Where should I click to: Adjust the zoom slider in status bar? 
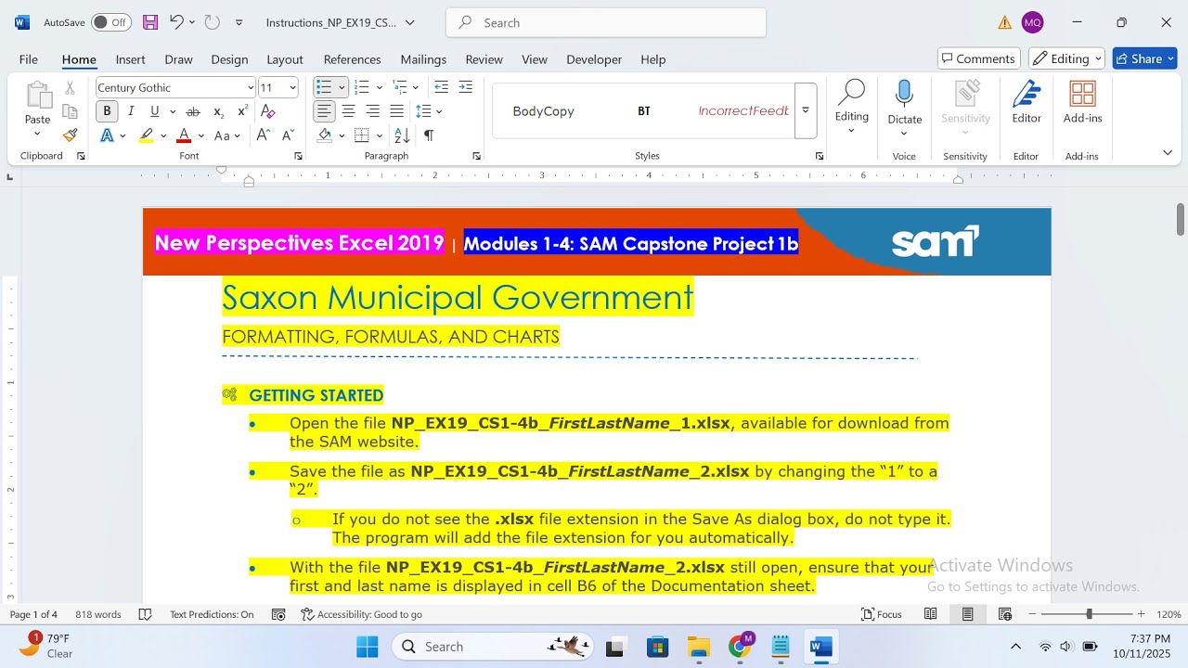(x=1089, y=614)
